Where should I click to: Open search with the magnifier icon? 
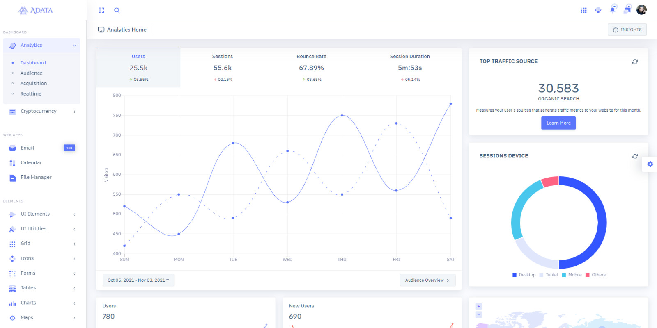(117, 10)
